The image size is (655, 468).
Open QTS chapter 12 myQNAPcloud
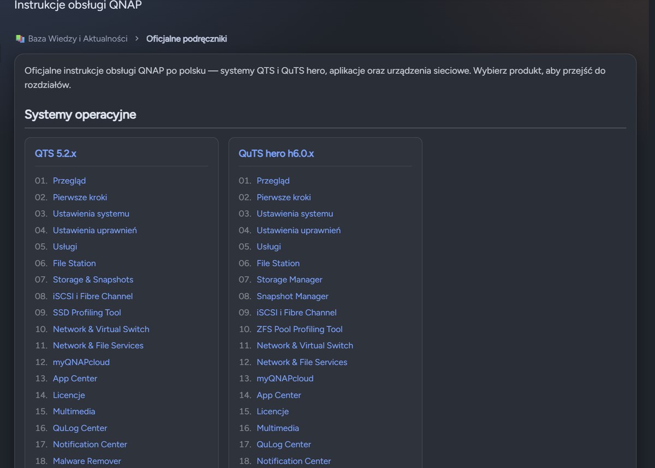[x=81, y=362]
